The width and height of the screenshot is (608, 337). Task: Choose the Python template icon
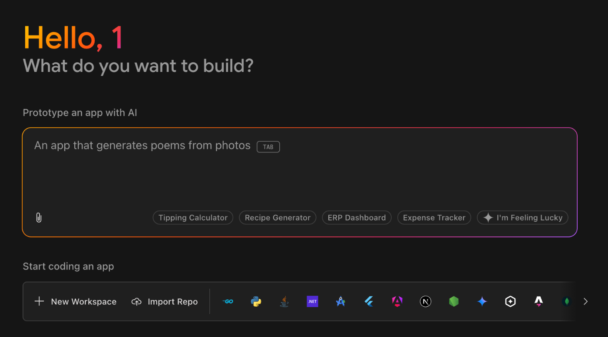[x=256, y=301]
